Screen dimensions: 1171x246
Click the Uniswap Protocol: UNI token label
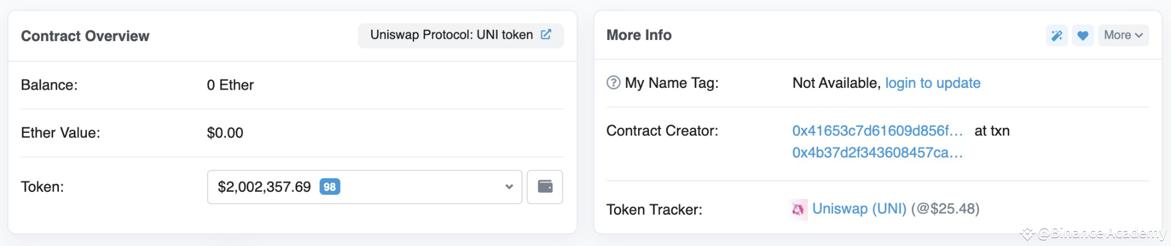(x=451, y=35)
